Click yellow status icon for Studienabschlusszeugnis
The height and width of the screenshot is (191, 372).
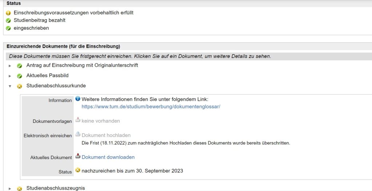20,188
